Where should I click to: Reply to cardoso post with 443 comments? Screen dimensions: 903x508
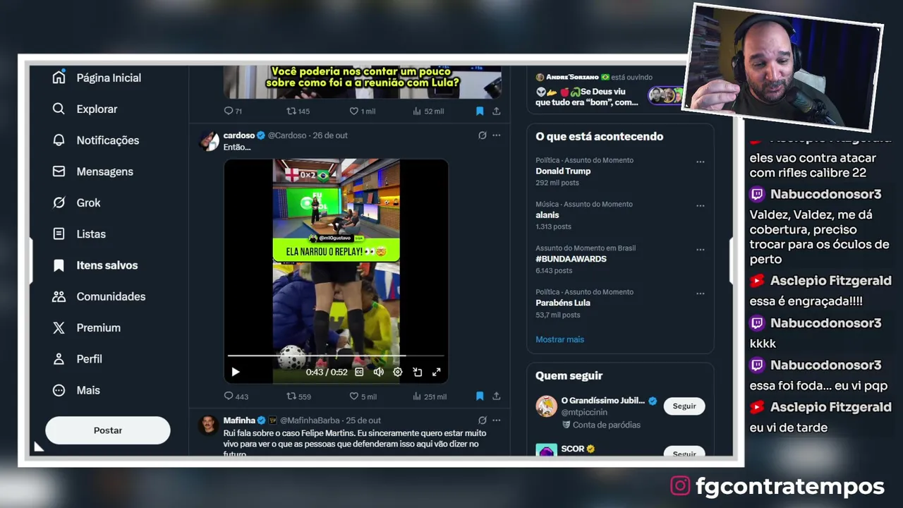coord(236,397)
